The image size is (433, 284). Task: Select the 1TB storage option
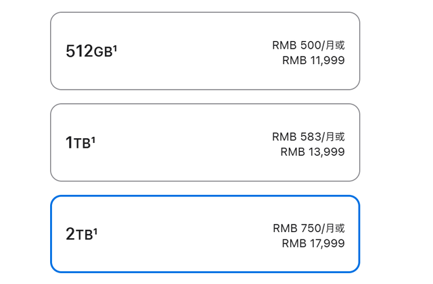(205, 142)
